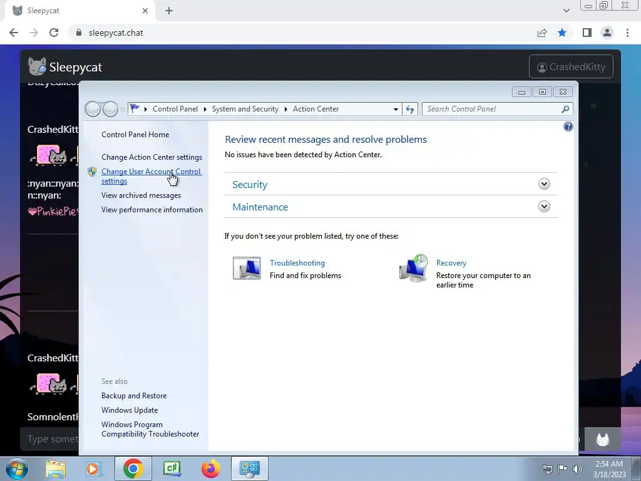Expand the Security section

[544, 184]
